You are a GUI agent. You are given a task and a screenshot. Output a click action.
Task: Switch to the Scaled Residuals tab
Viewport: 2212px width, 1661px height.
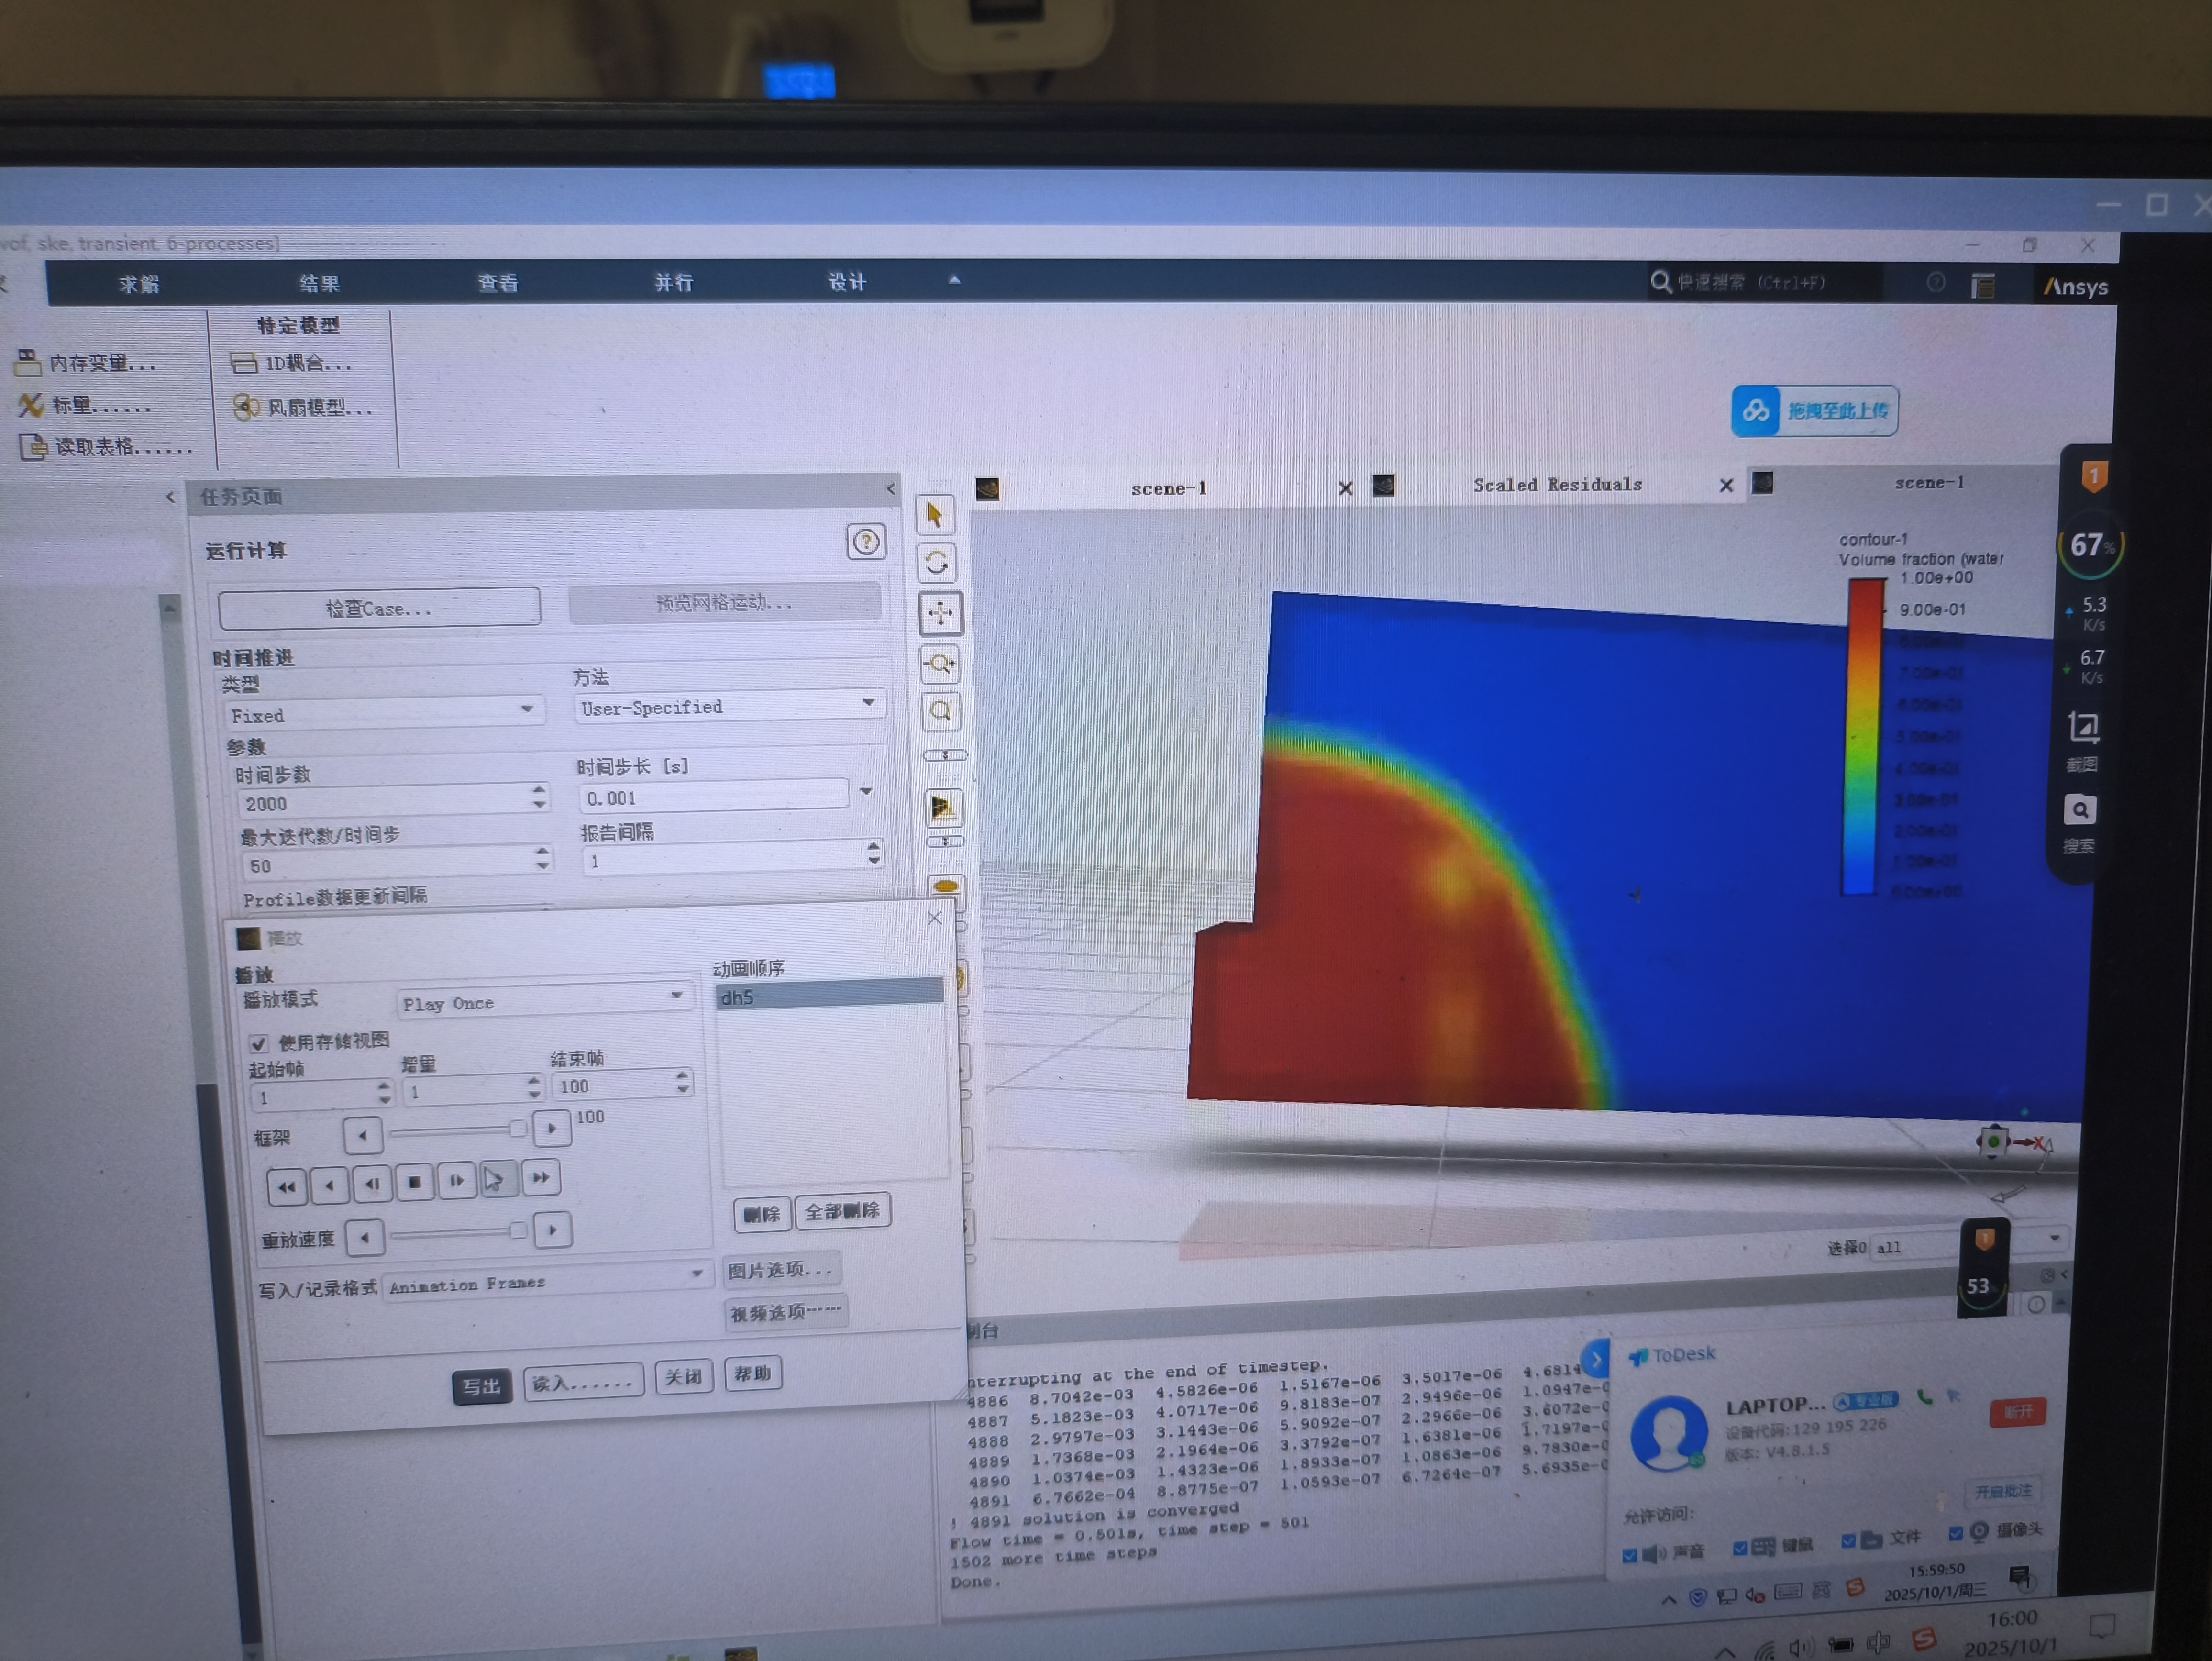pyautogui.click(x=1556, y=485)
